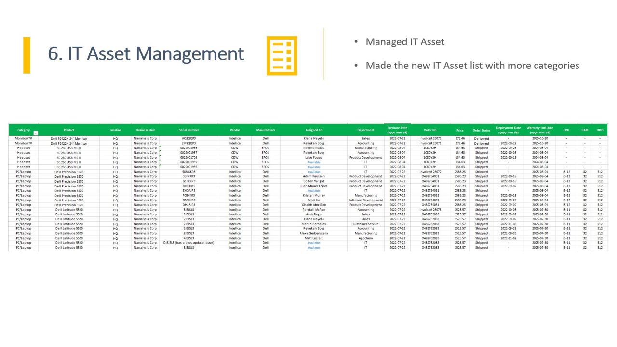This screenshot has height=347, width=617.
Task: Click the '6. IT Asset Management' slide title
Action: 146,53
